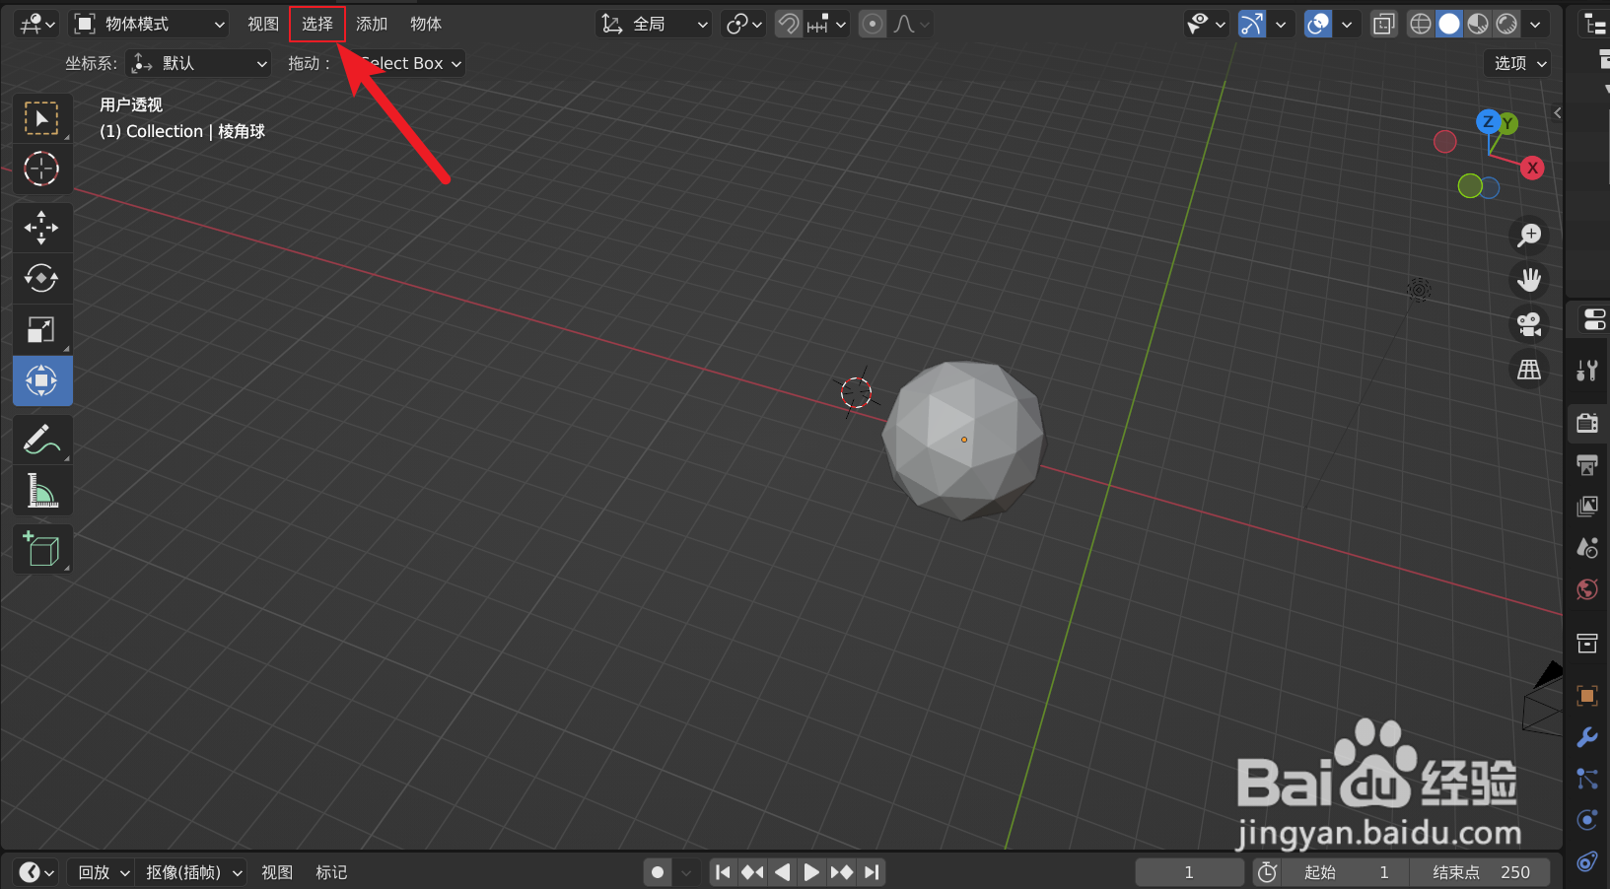Toggle proportional editing
Image resolution: width=1610 pixels, height=889 pixels.
[873, 24]
